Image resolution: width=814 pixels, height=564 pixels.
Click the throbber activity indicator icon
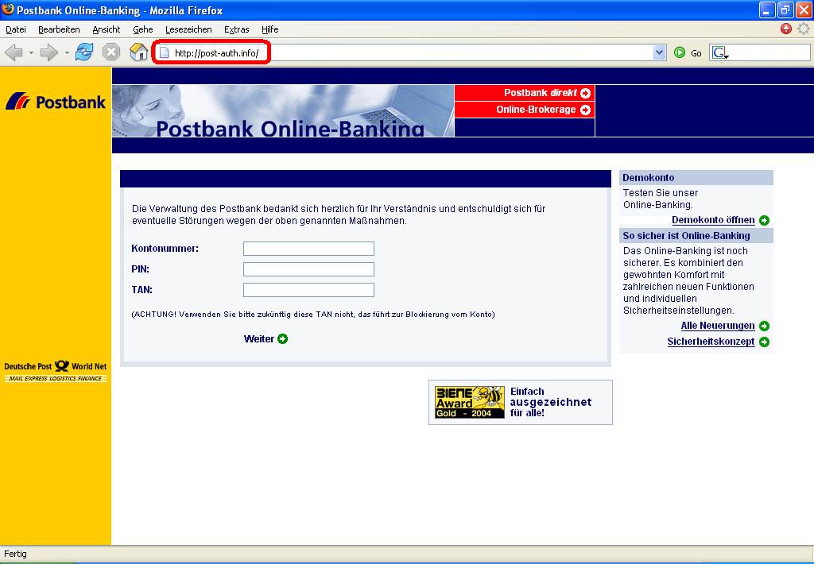803,29
